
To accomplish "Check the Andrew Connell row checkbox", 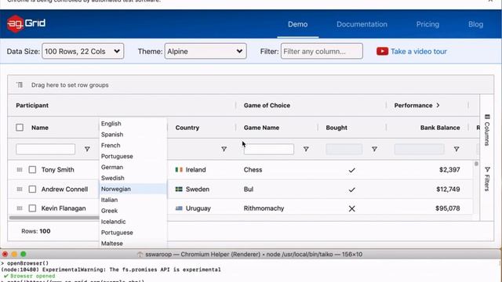I will point(32,190).
